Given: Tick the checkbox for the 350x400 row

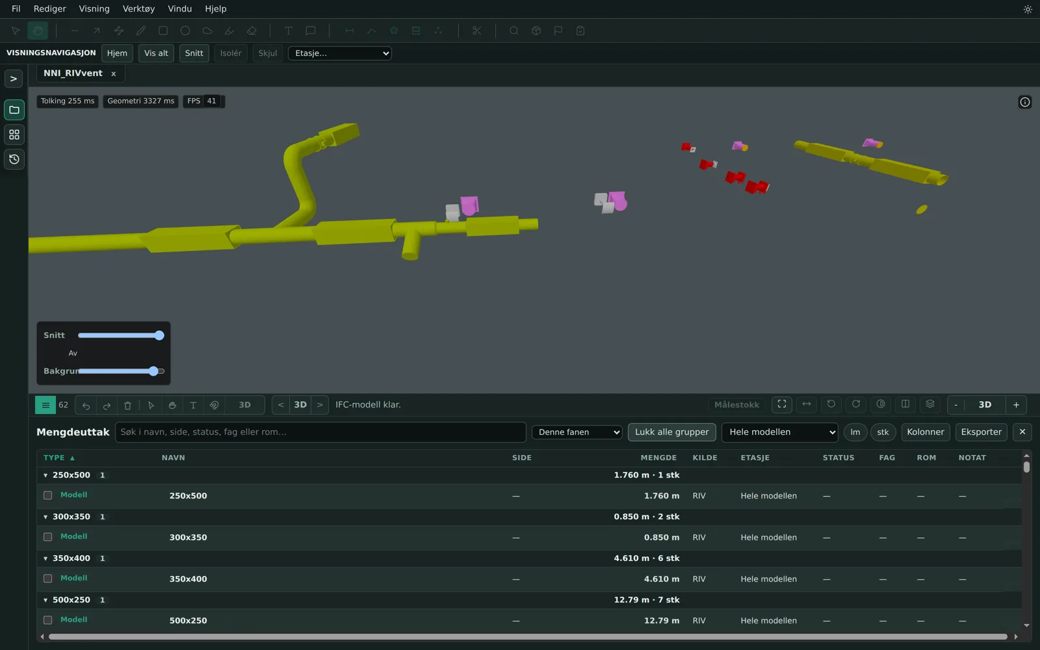Looking at the screenshot, I should coord(47,578).
